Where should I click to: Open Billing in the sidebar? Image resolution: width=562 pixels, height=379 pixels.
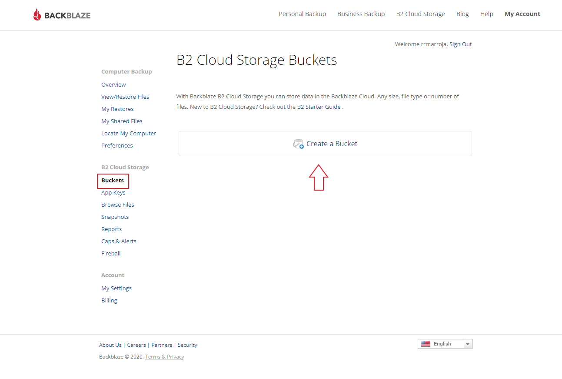109,300
